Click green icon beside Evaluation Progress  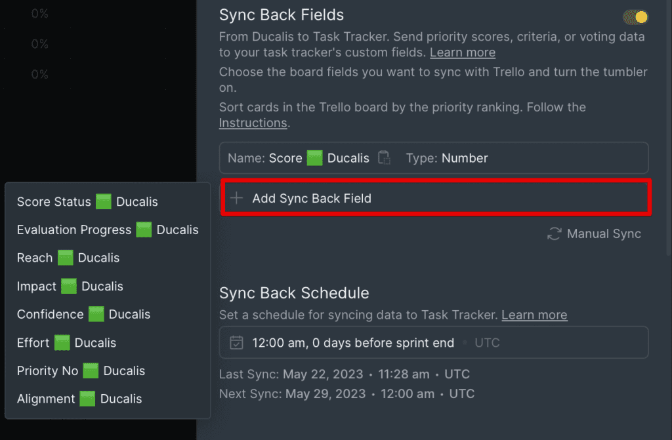pyautogui.click(x=144, y=230)
